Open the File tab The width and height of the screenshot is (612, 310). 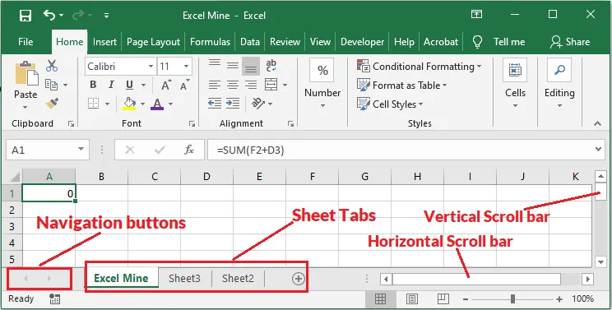(25, 42)
